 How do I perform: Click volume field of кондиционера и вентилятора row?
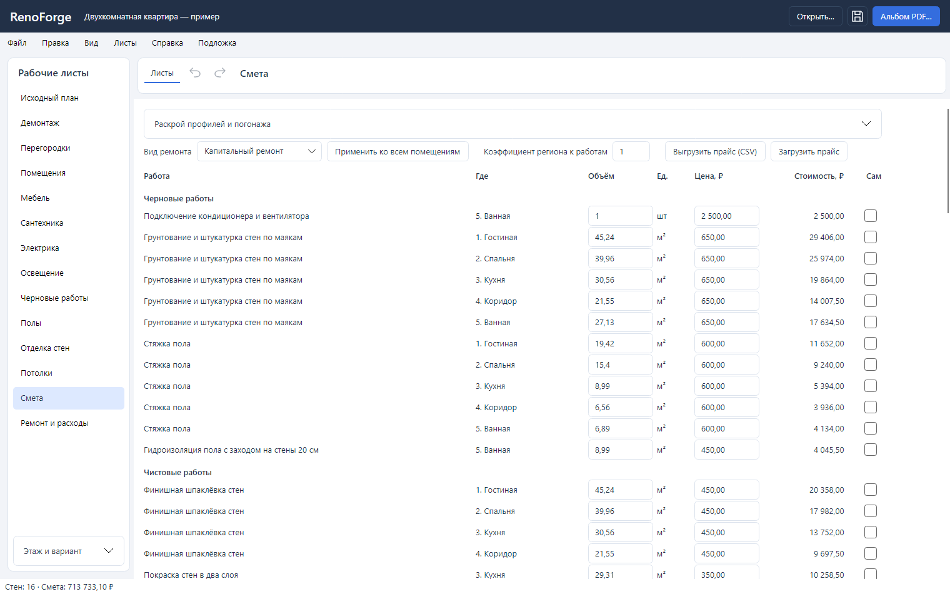click(x=621, y=216)
